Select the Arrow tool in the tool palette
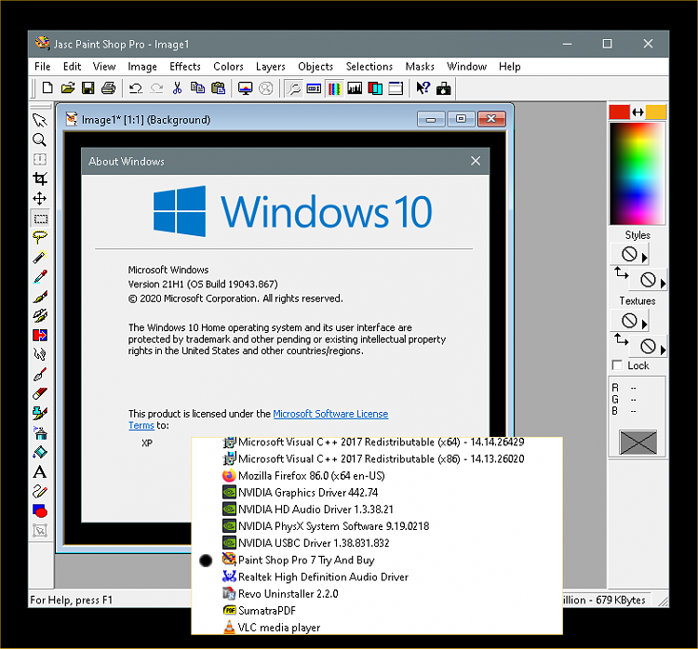Image resolution: width=698 pixels, height=649 pixels. point(40,120)
